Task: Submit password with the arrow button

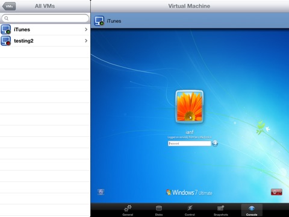Action: coord(215,143)
